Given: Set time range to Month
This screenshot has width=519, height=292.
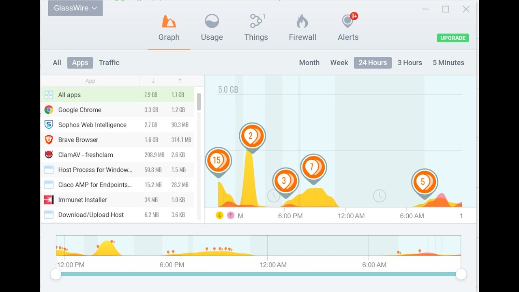Looking at the screenshot, I should point(309,62).
